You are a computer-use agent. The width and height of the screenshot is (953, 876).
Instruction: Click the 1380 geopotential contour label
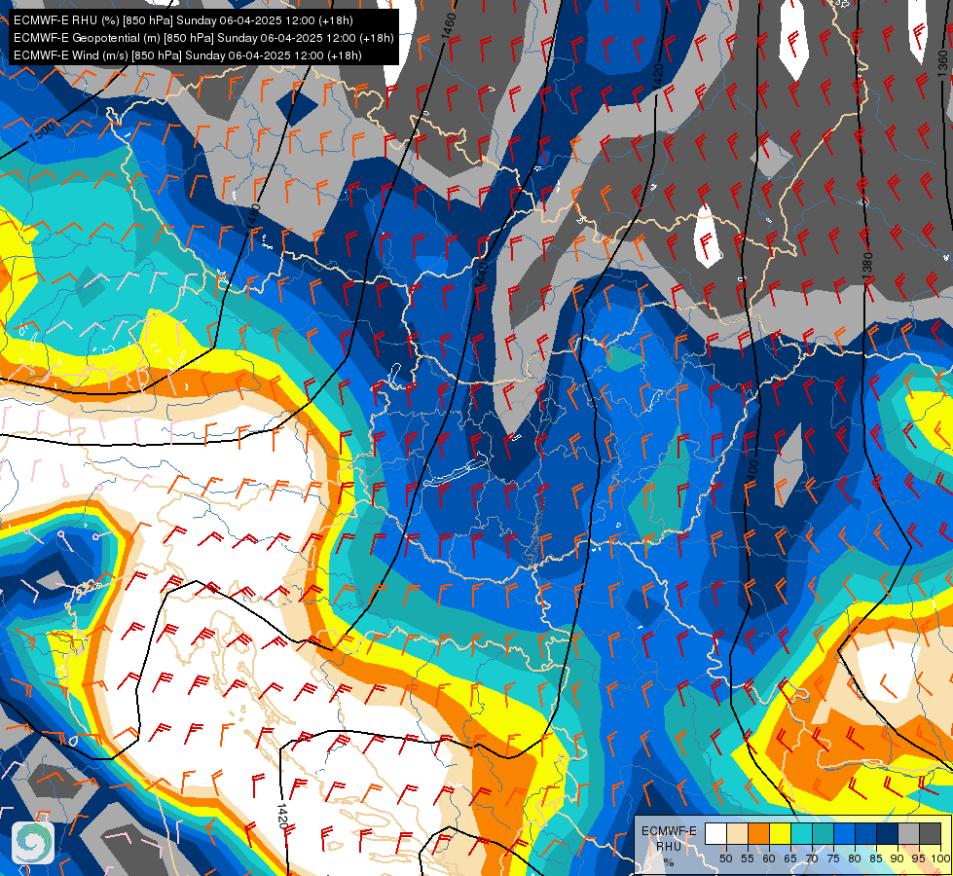[867, 267]
